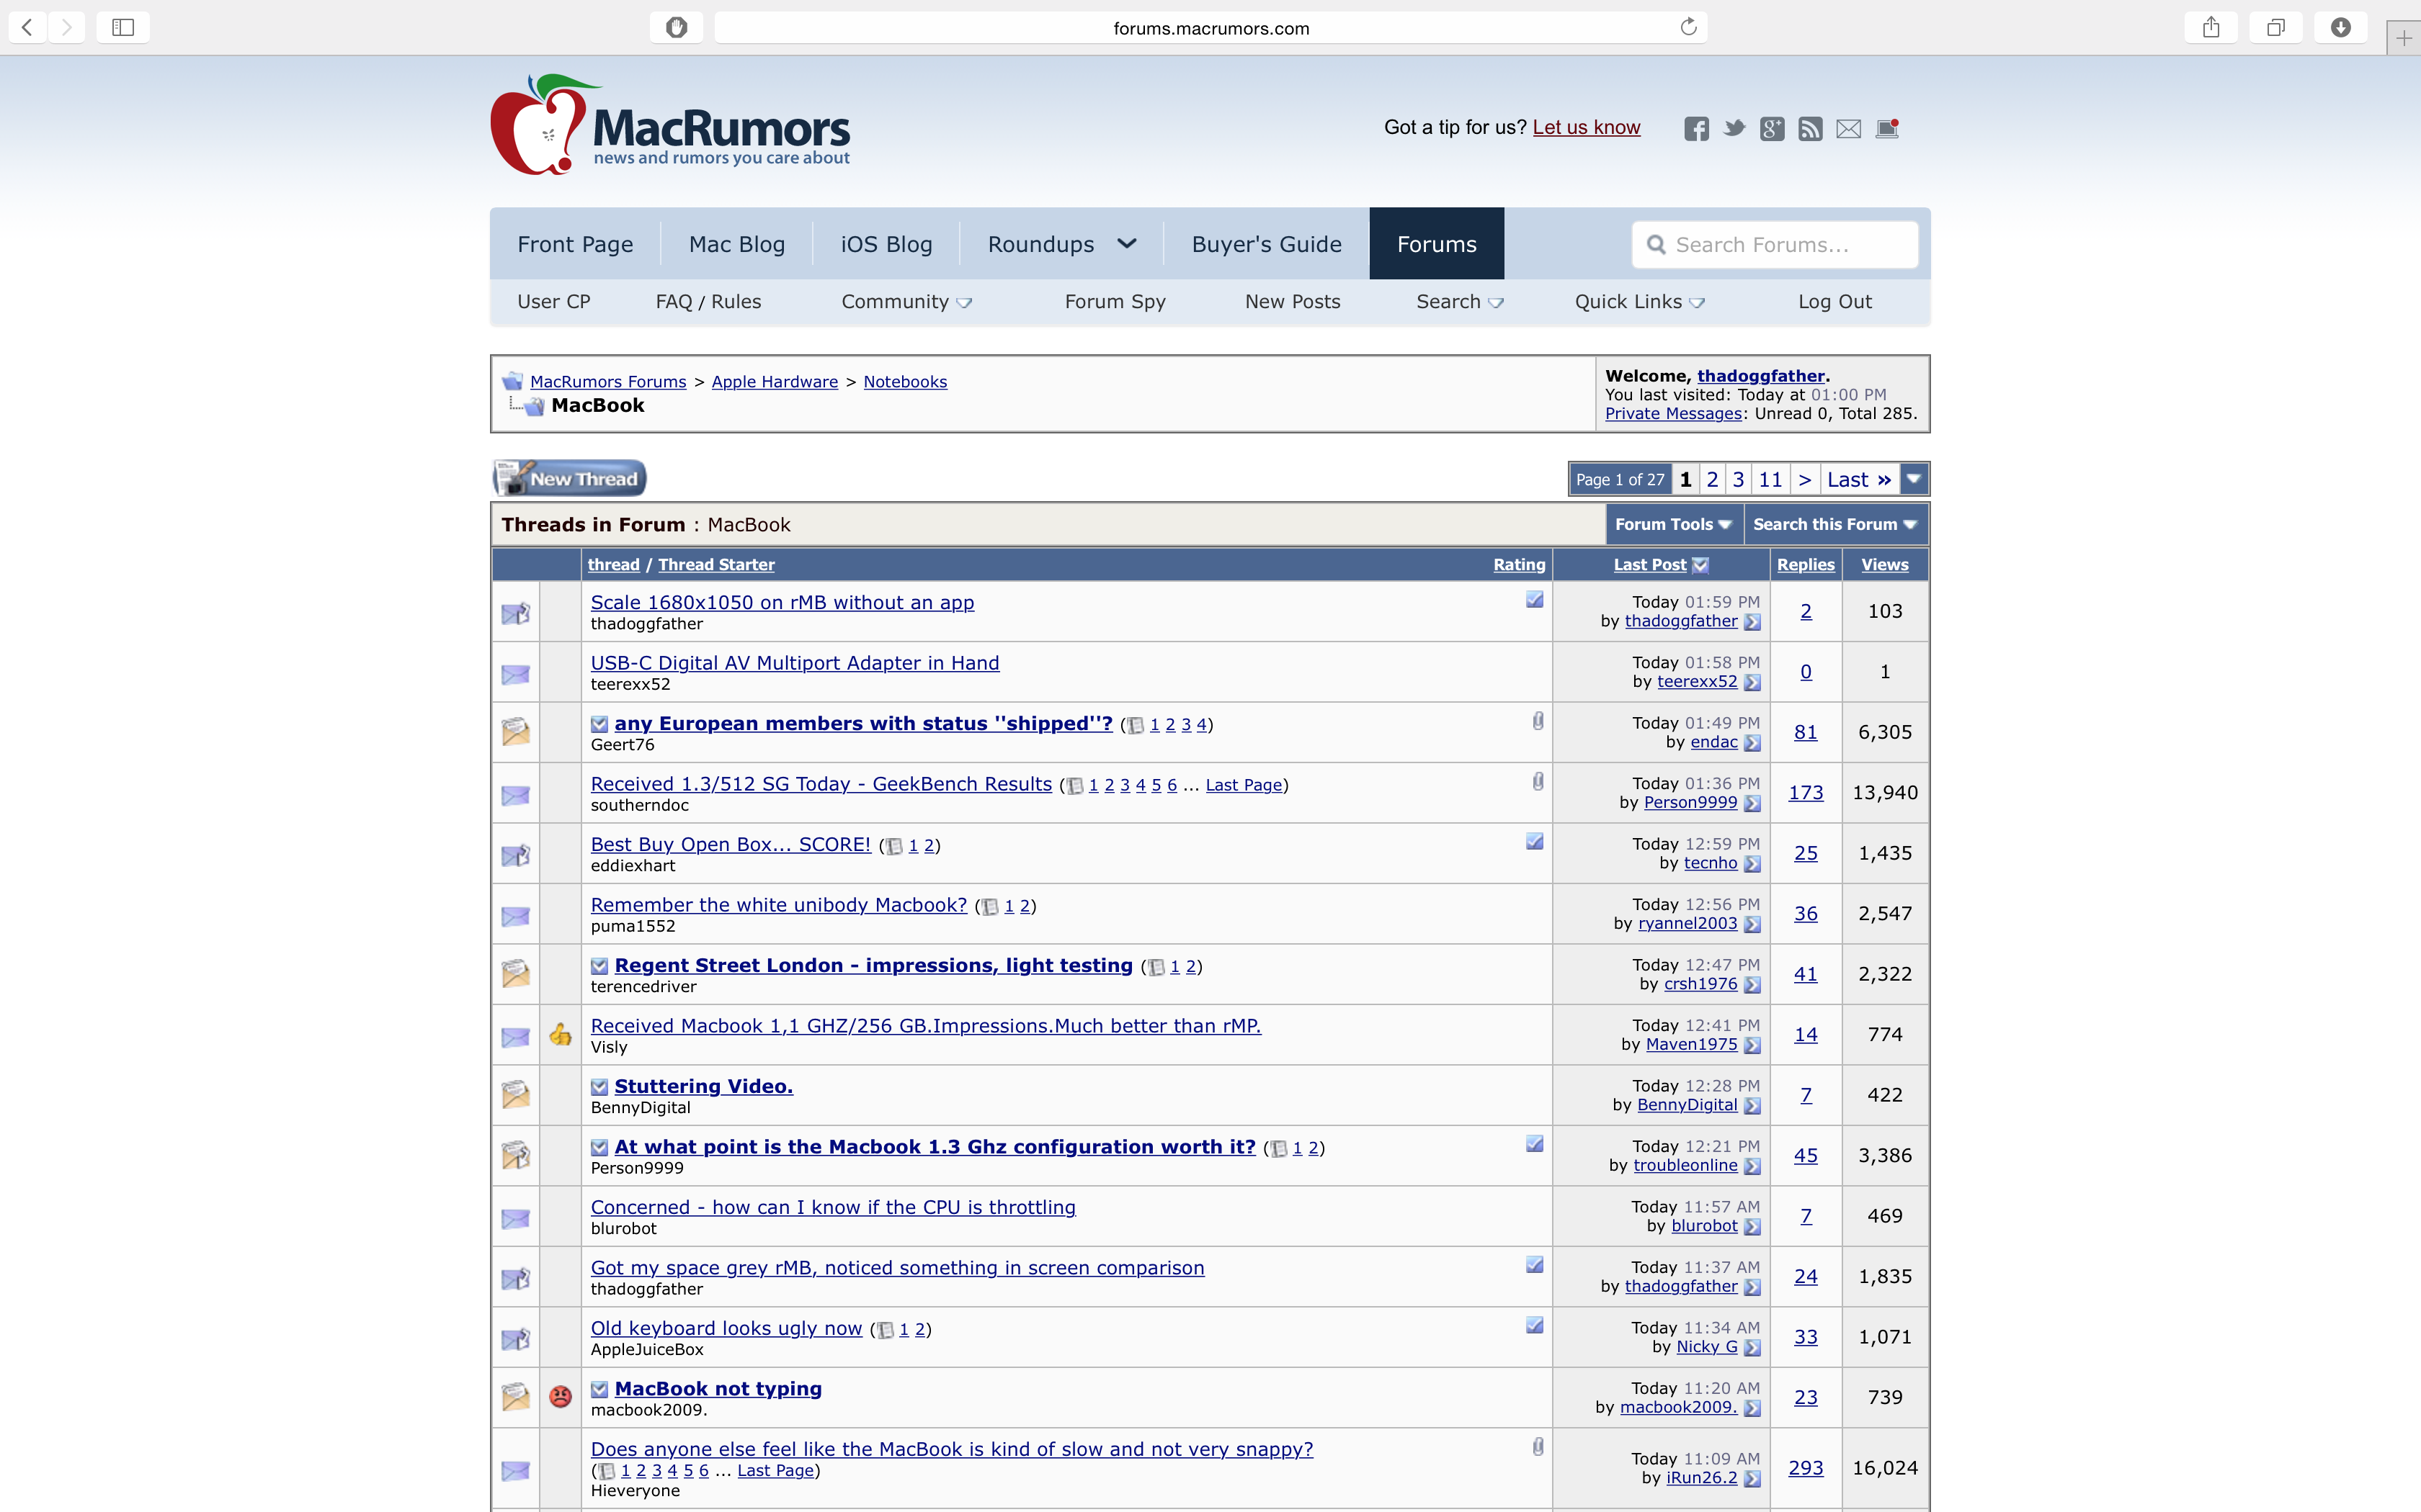Click the Facebook icon in the header
The height and width of the screenshot is (1512, 2421).
tap(1695, 129)
